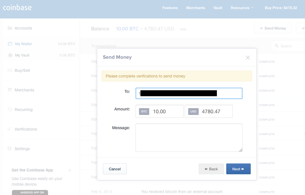
Task: Click the Merchants shopping cart icon
Action: pos(10,90)
